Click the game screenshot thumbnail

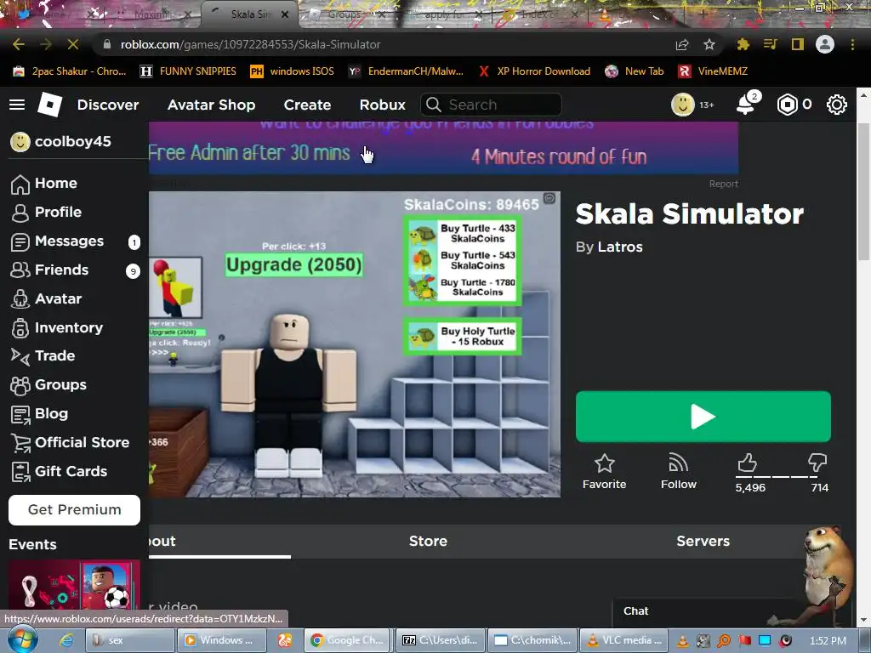point(355,344)
